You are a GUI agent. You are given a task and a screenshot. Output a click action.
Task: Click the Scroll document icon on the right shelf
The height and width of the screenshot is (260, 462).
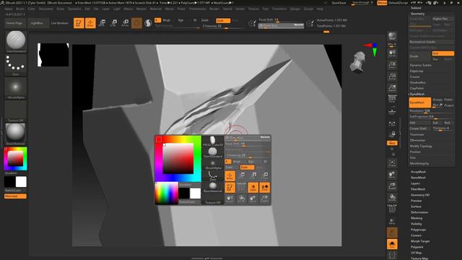(392, 53)
